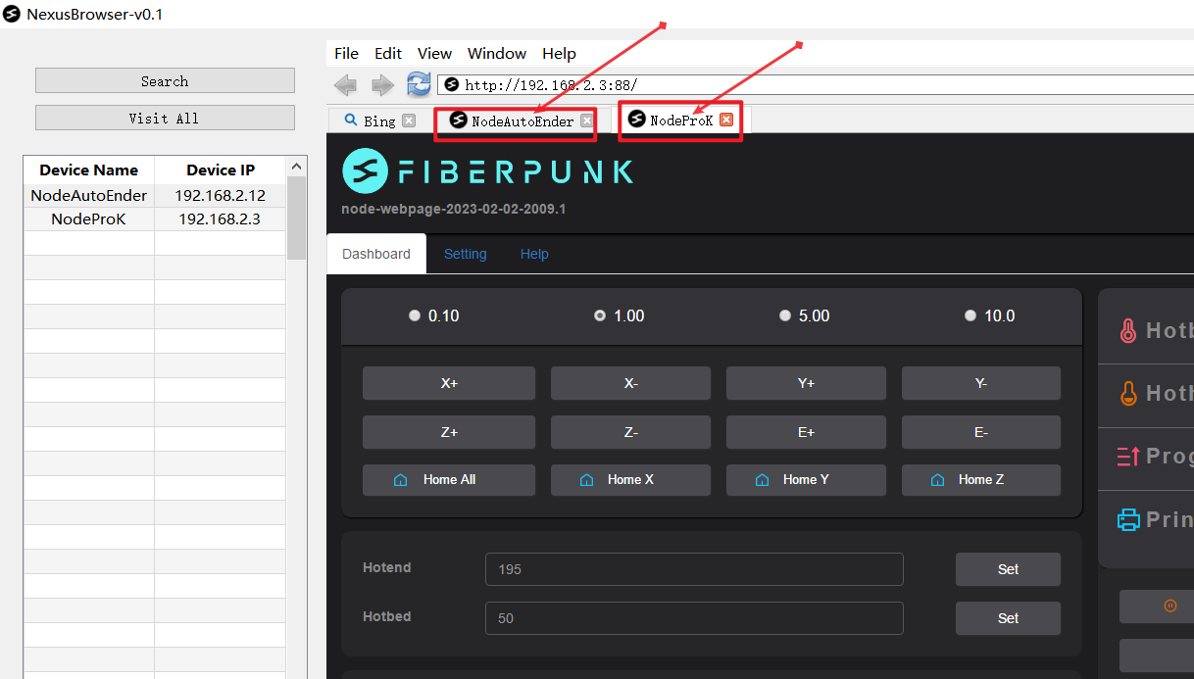The height and width of the screenshot is (679, 1194).
Task: Click the X+ jog button
Action: pyautogui.click(x=449, y=383)
